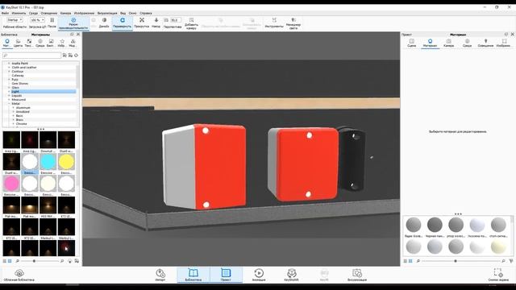This screenshot has height=290, width=516.
Task: Take a screenshot with Снимок экрана
Action: pos(498,275)
